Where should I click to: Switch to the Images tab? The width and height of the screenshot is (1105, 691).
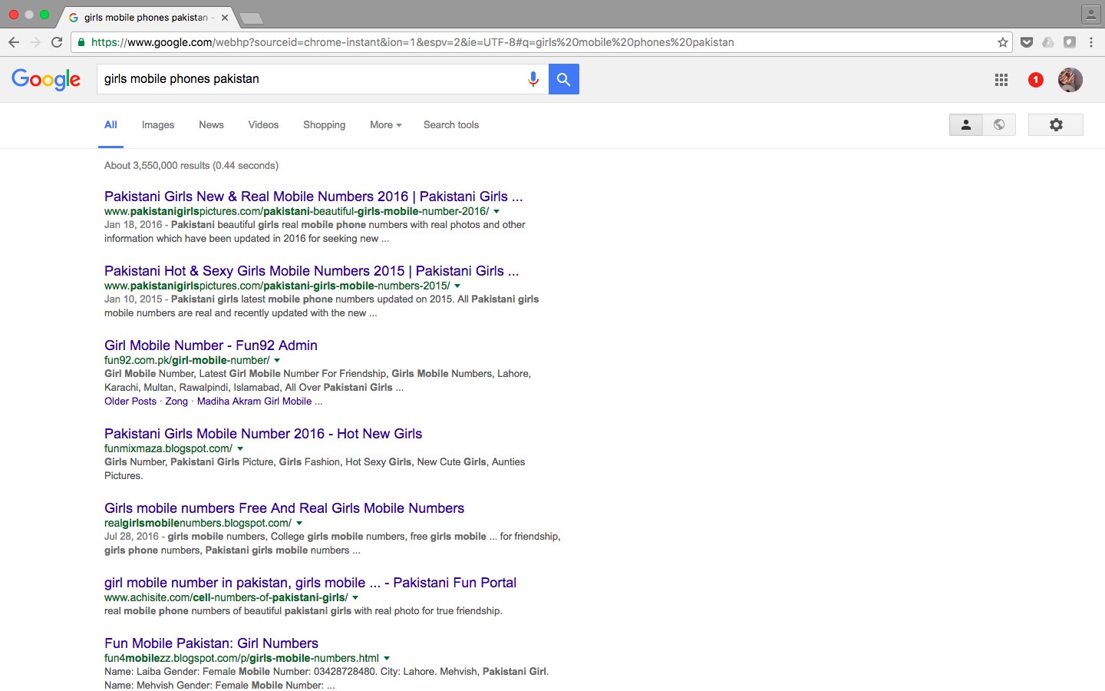coord(158,125)
